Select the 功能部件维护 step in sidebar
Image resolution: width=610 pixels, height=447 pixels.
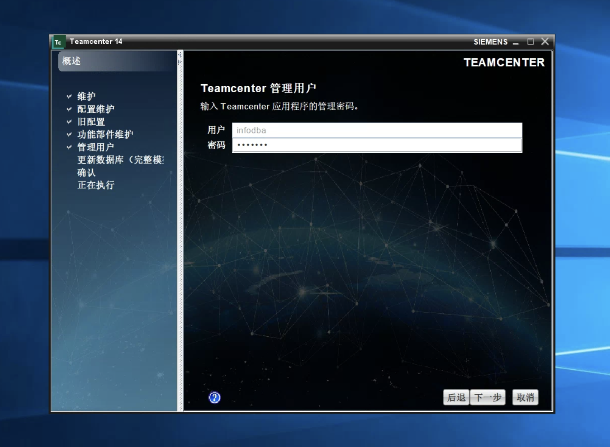coord(105,134)
